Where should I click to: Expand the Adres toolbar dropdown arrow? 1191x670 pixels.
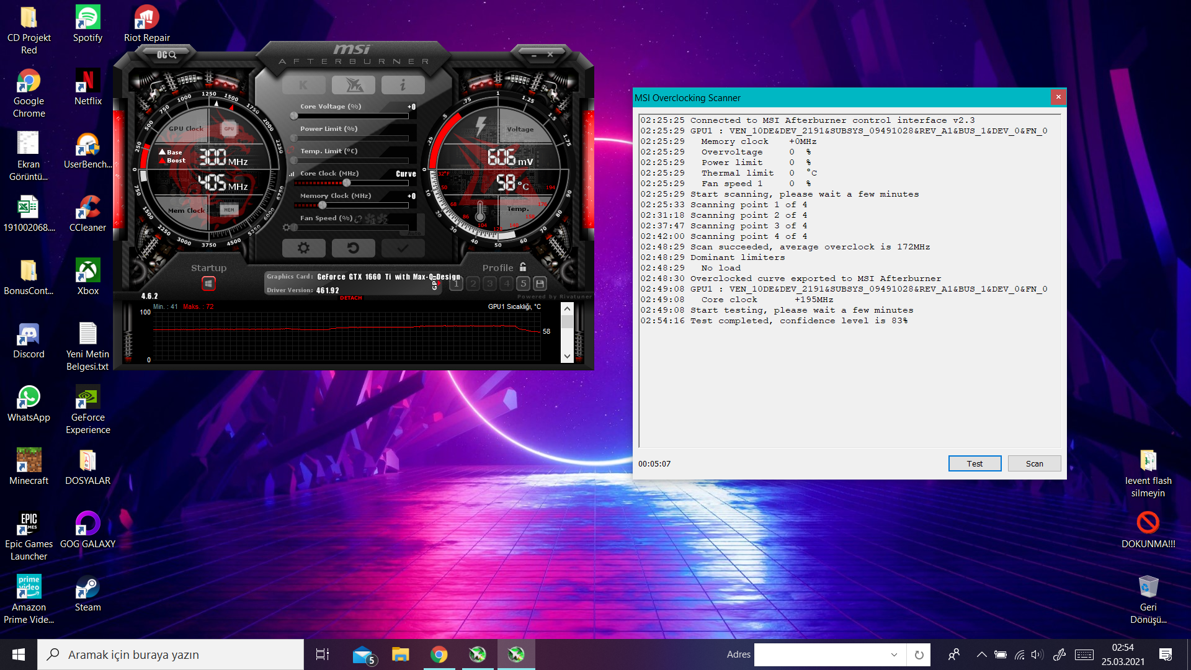tap(894, 654)
